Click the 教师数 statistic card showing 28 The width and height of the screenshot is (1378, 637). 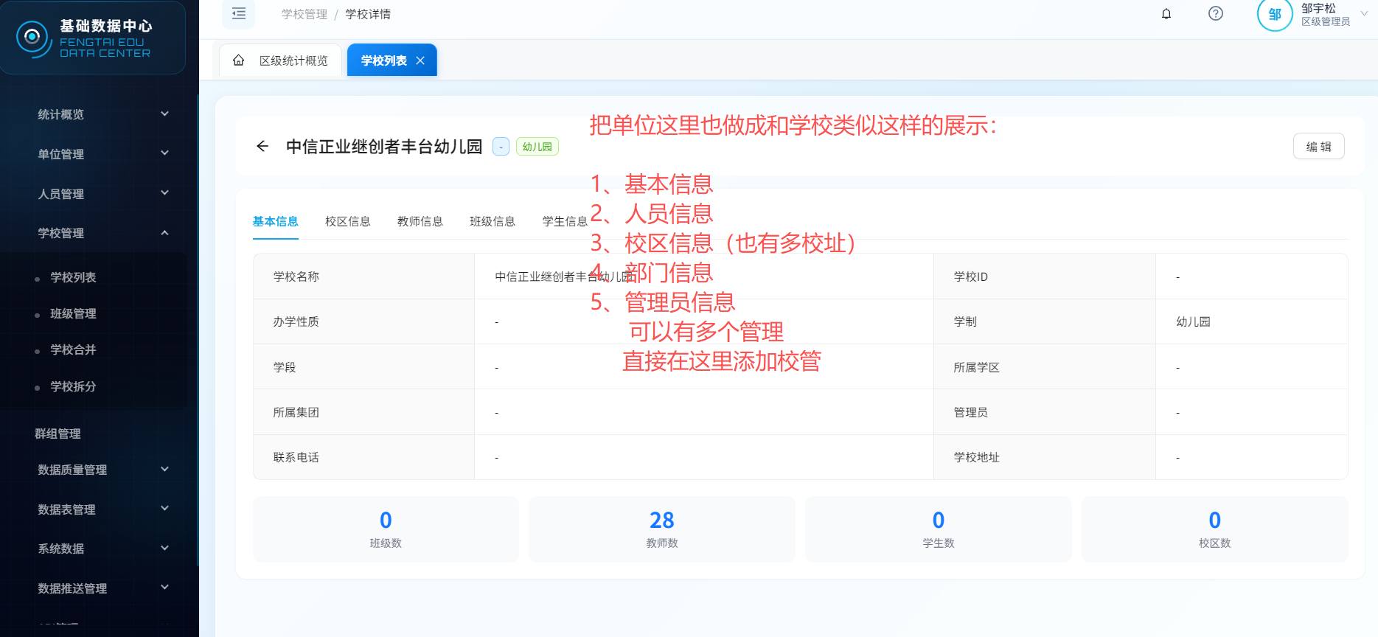[x=661, y=529]
